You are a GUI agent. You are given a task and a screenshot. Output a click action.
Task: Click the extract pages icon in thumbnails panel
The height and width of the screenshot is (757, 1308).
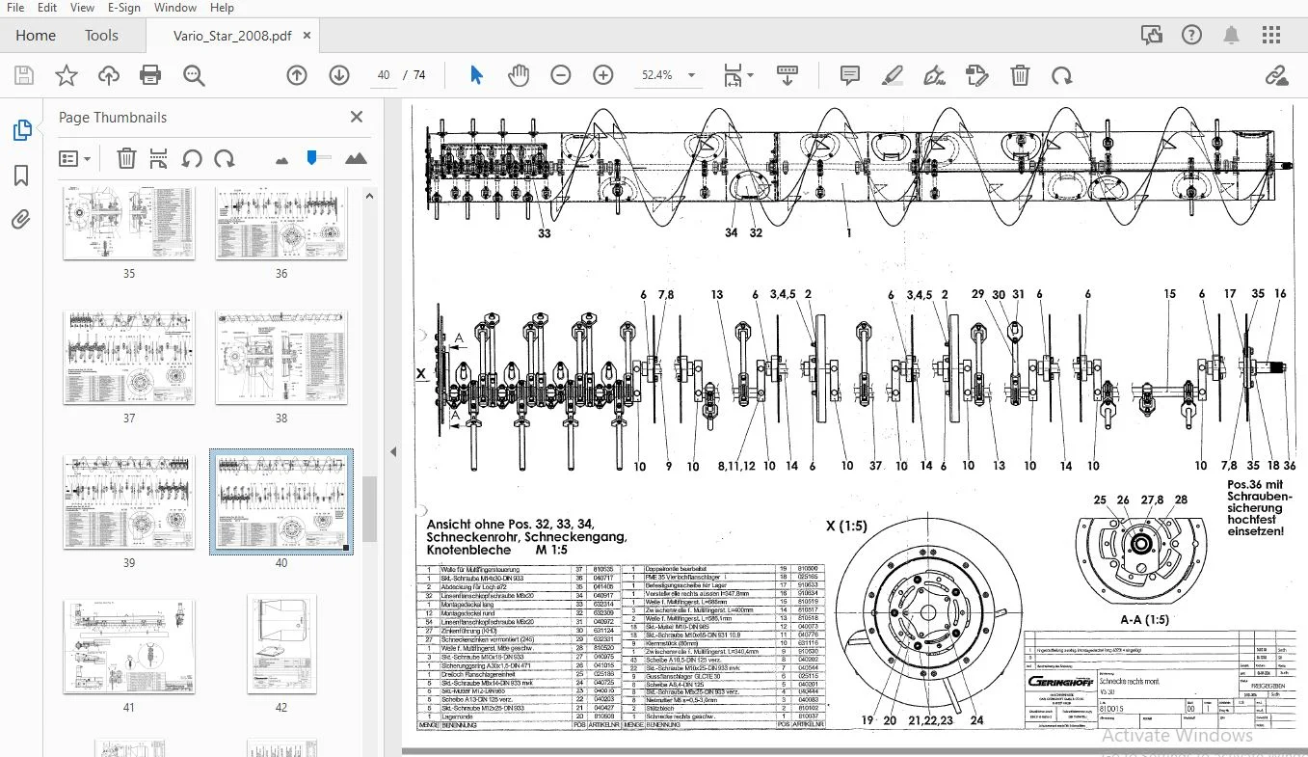coord(159,158)
